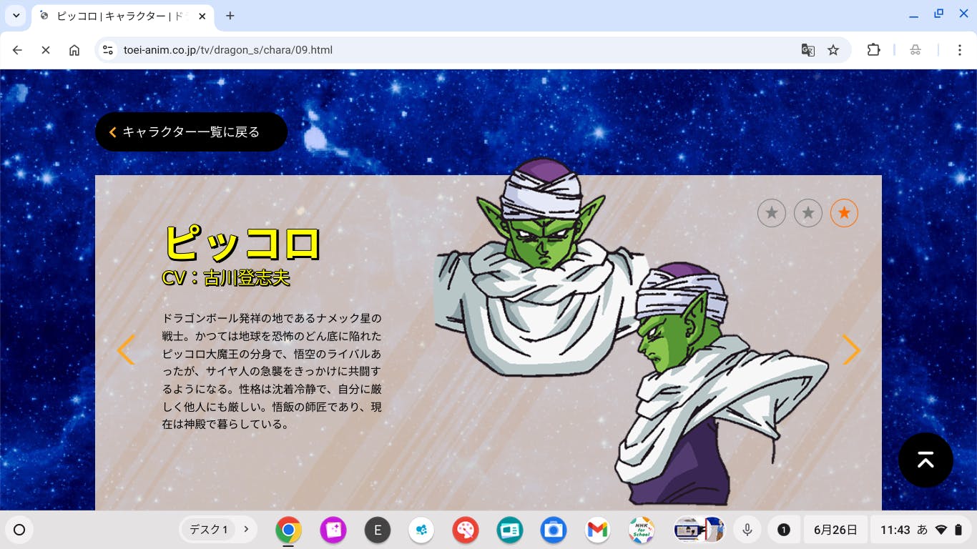Stop page loading with the X button
This screenshot has width=977, height=549.
click(x=46, y=50)
